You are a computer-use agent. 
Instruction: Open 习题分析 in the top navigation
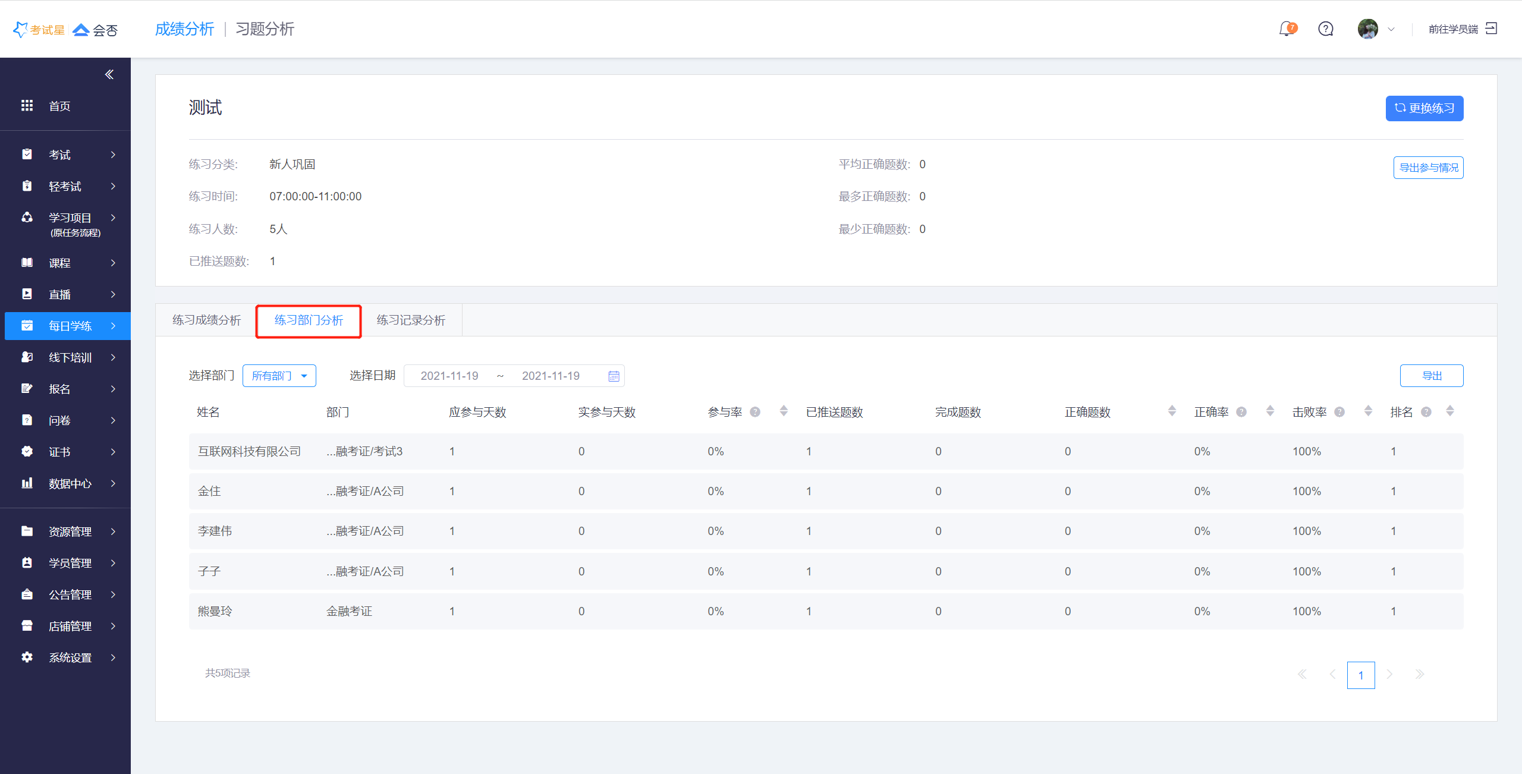click(x=265, y=29)
